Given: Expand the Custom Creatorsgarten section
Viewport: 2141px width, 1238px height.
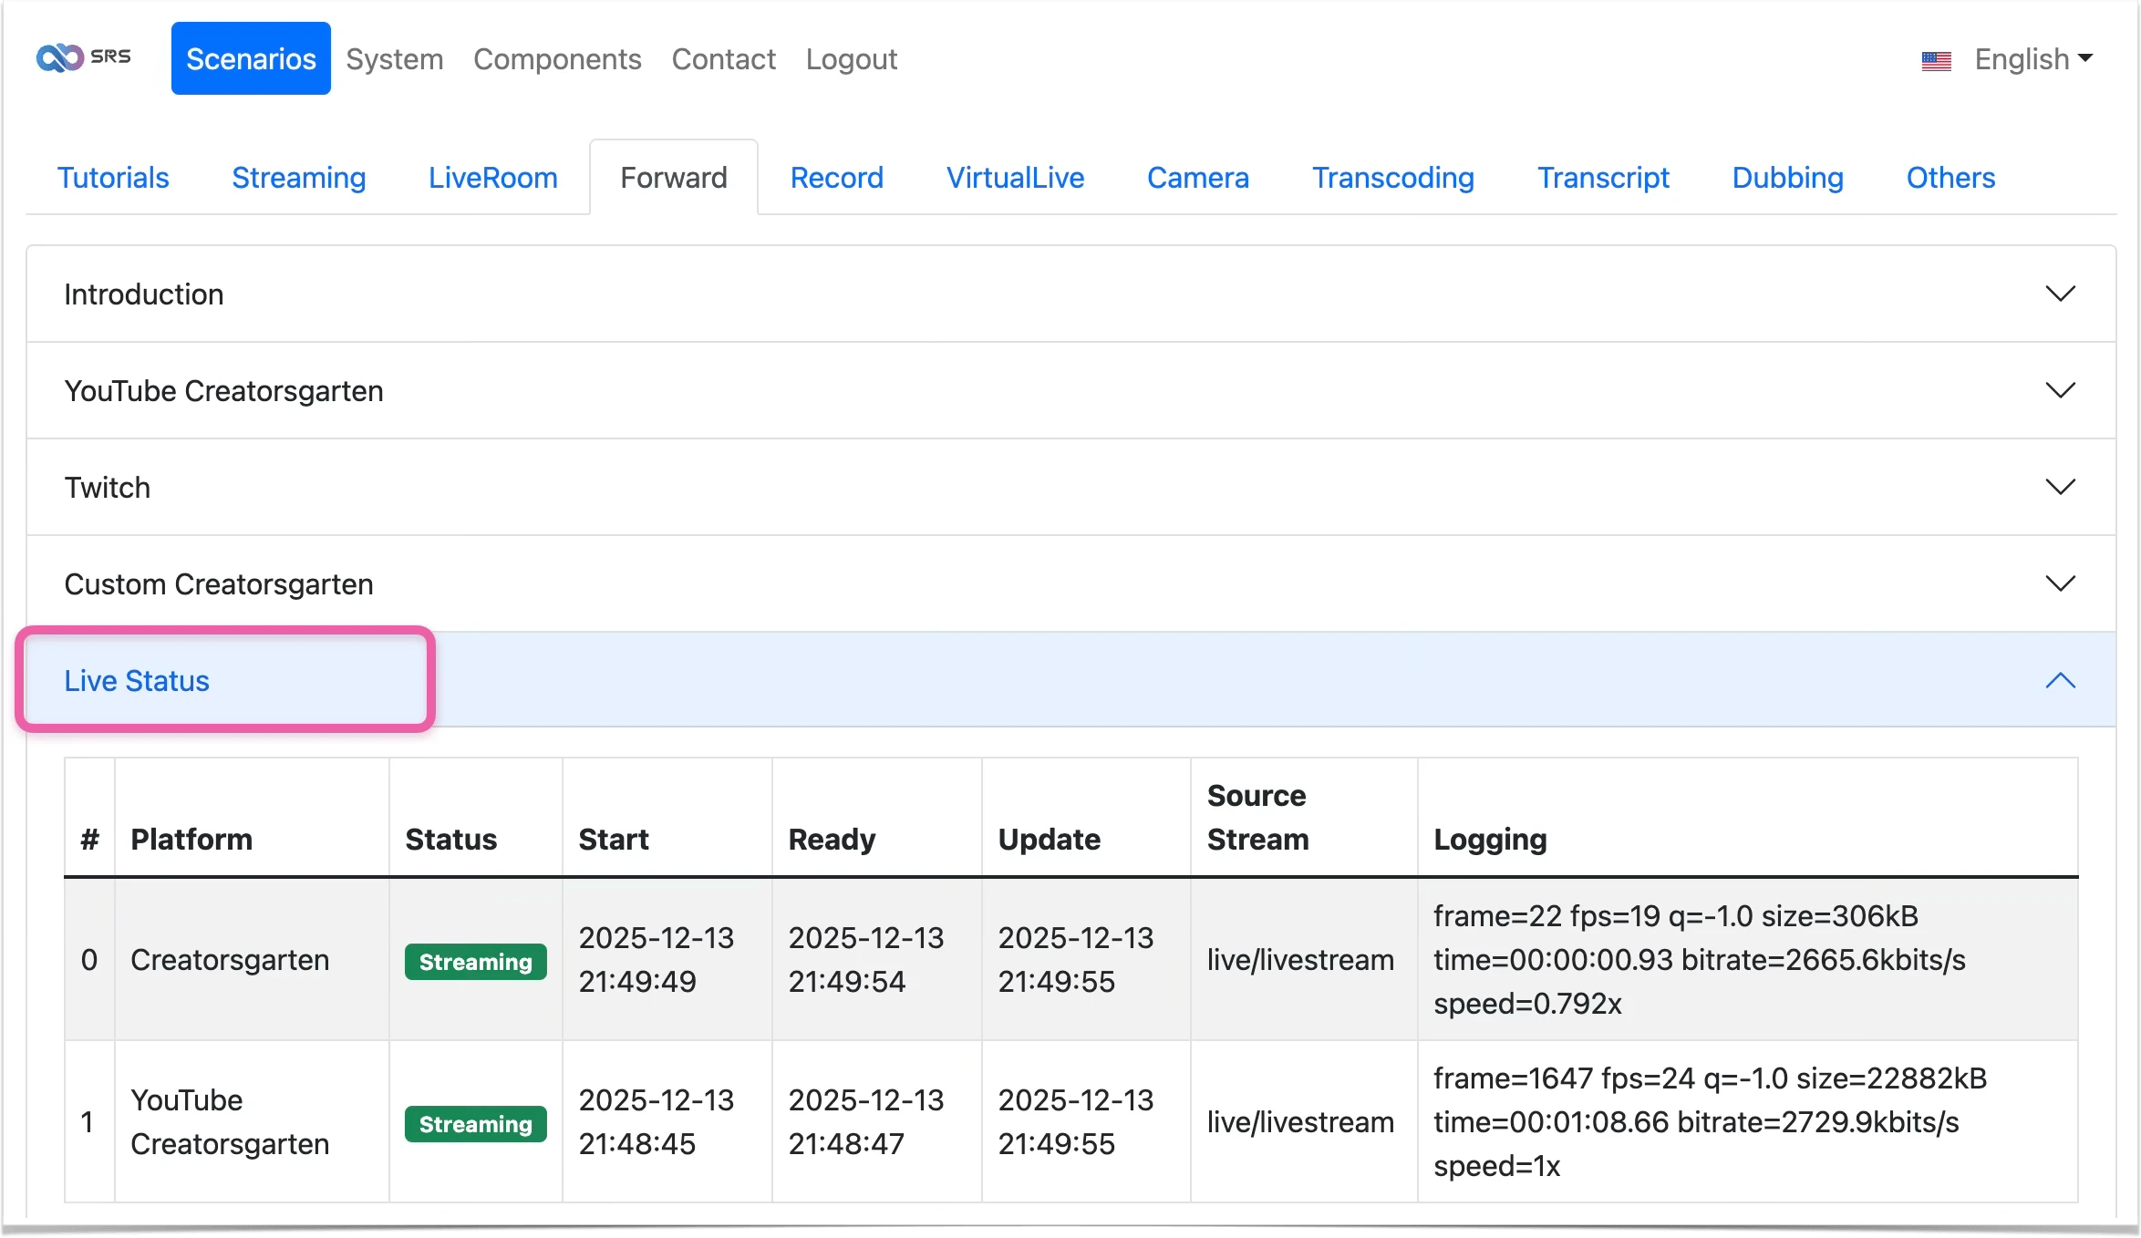Looking at the screenshot, I should pyautogui.click(x=219, y=584).
